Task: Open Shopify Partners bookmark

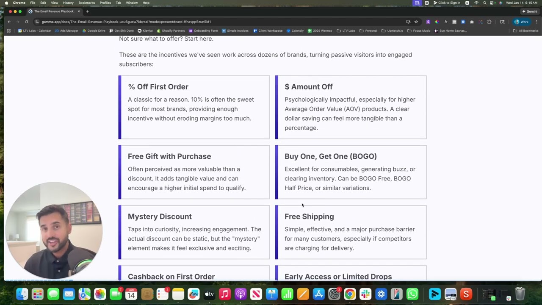Action: pos(171,30)
